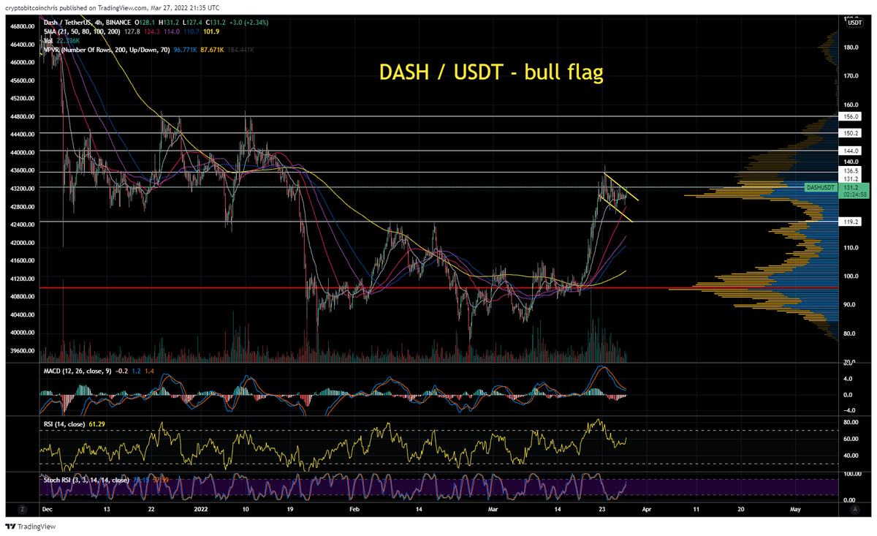Click the green 131.2 current price label with countdown

(x=852, y=191)
